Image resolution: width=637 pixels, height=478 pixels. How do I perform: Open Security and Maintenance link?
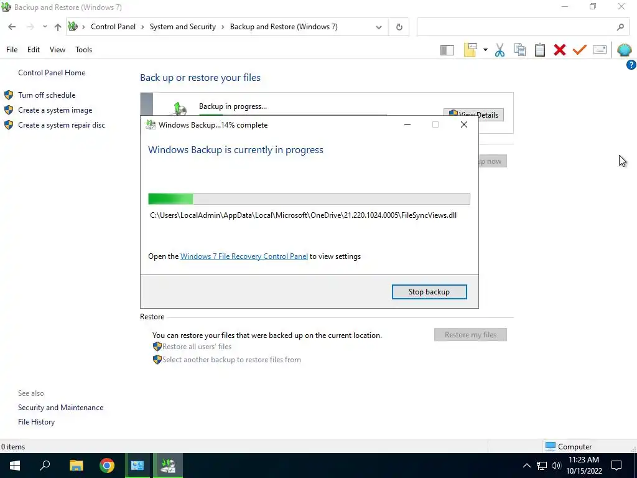(60, 408)
